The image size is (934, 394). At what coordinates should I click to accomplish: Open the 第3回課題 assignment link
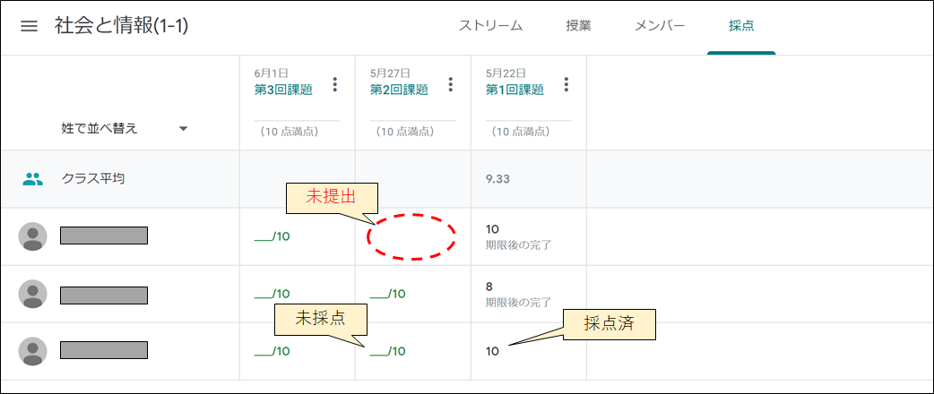point(283,90)
